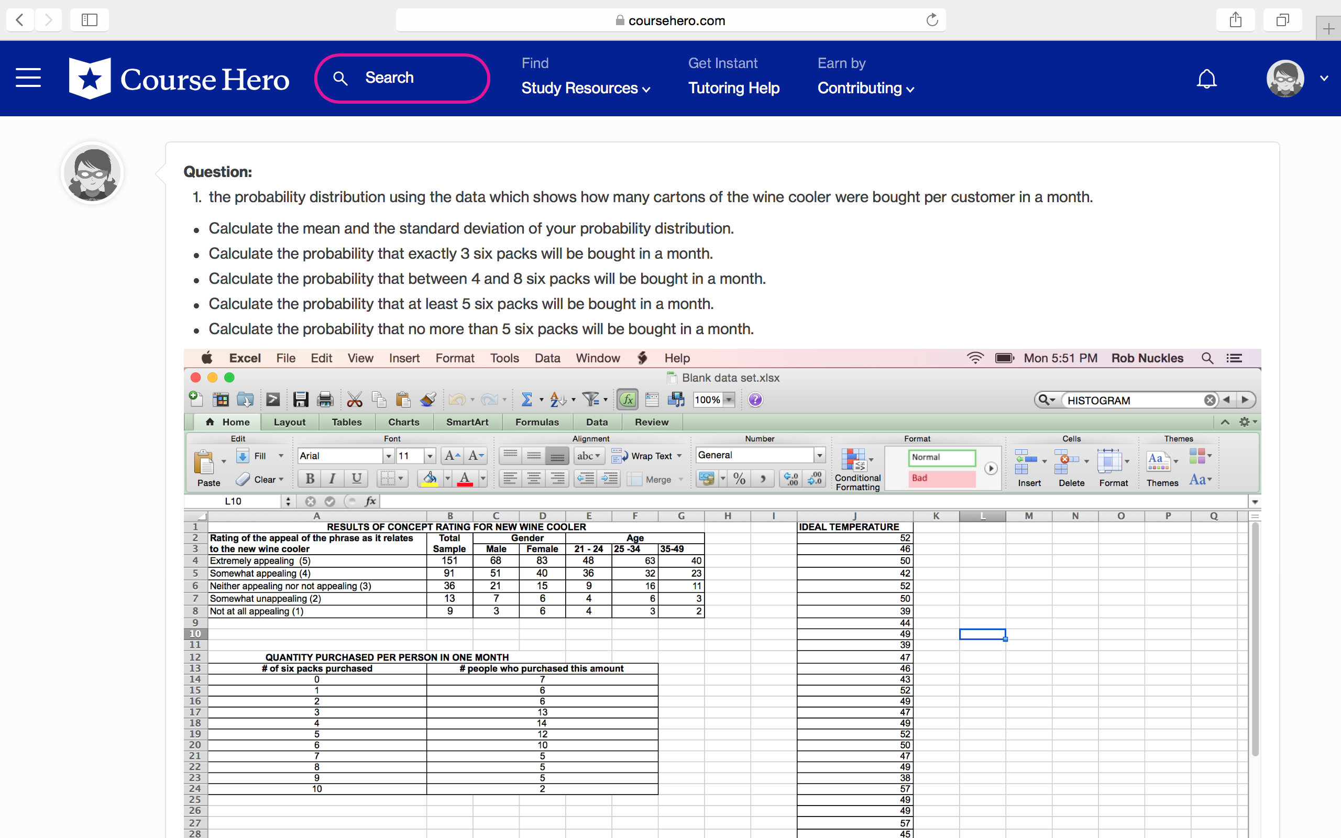Reload the page with the refresh icon
Viewport: 1341px width, 838px height.
(x=932, y=20)
